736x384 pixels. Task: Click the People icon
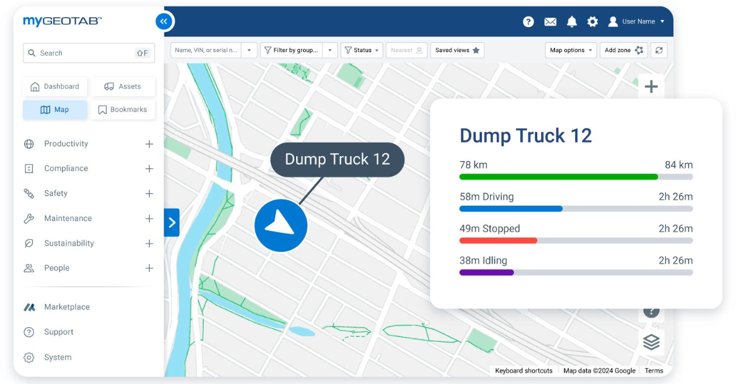click(29, 268)
